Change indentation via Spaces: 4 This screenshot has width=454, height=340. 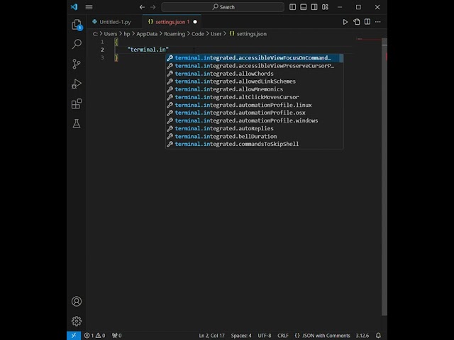click(241, 335)
